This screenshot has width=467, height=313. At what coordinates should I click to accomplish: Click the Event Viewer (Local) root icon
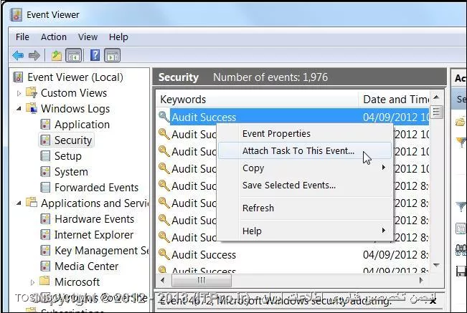[x=18, y=77]
